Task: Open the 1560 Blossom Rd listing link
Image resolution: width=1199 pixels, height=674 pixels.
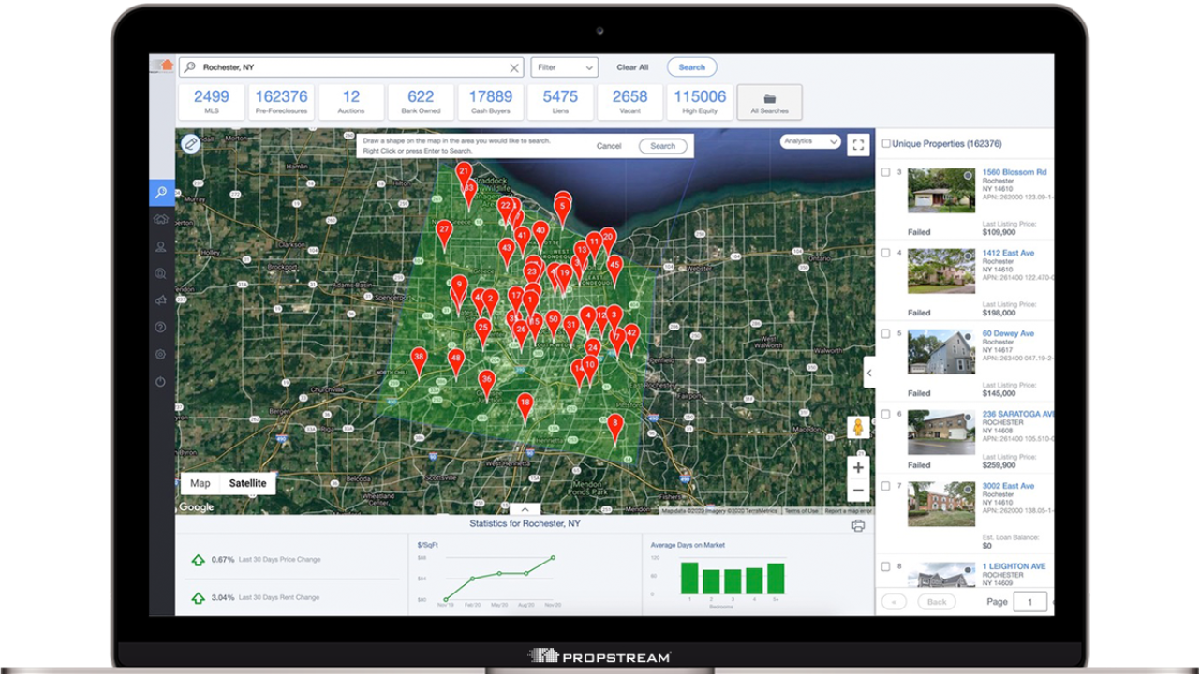Action: click(x=1014, y=172)
